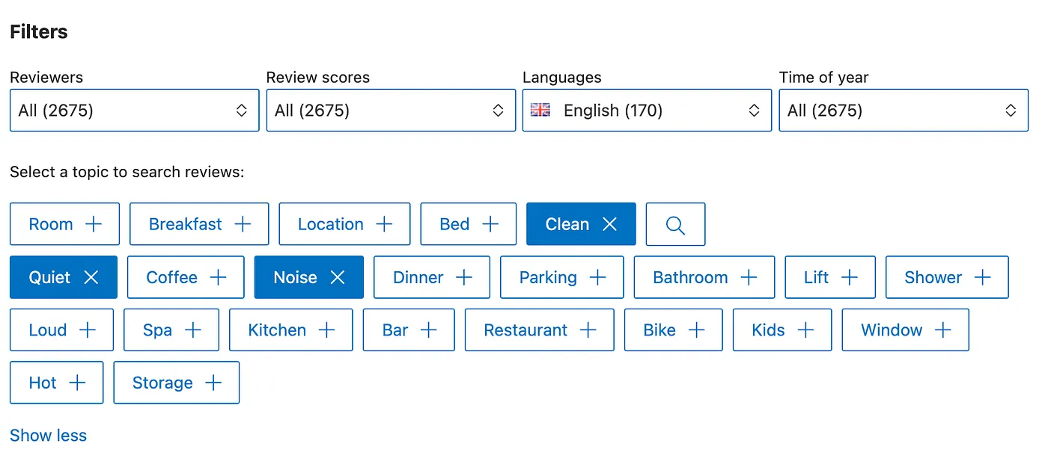Open the Time of year dropdown
Screen dimensions: 1048x473
[x=904, y=111]
